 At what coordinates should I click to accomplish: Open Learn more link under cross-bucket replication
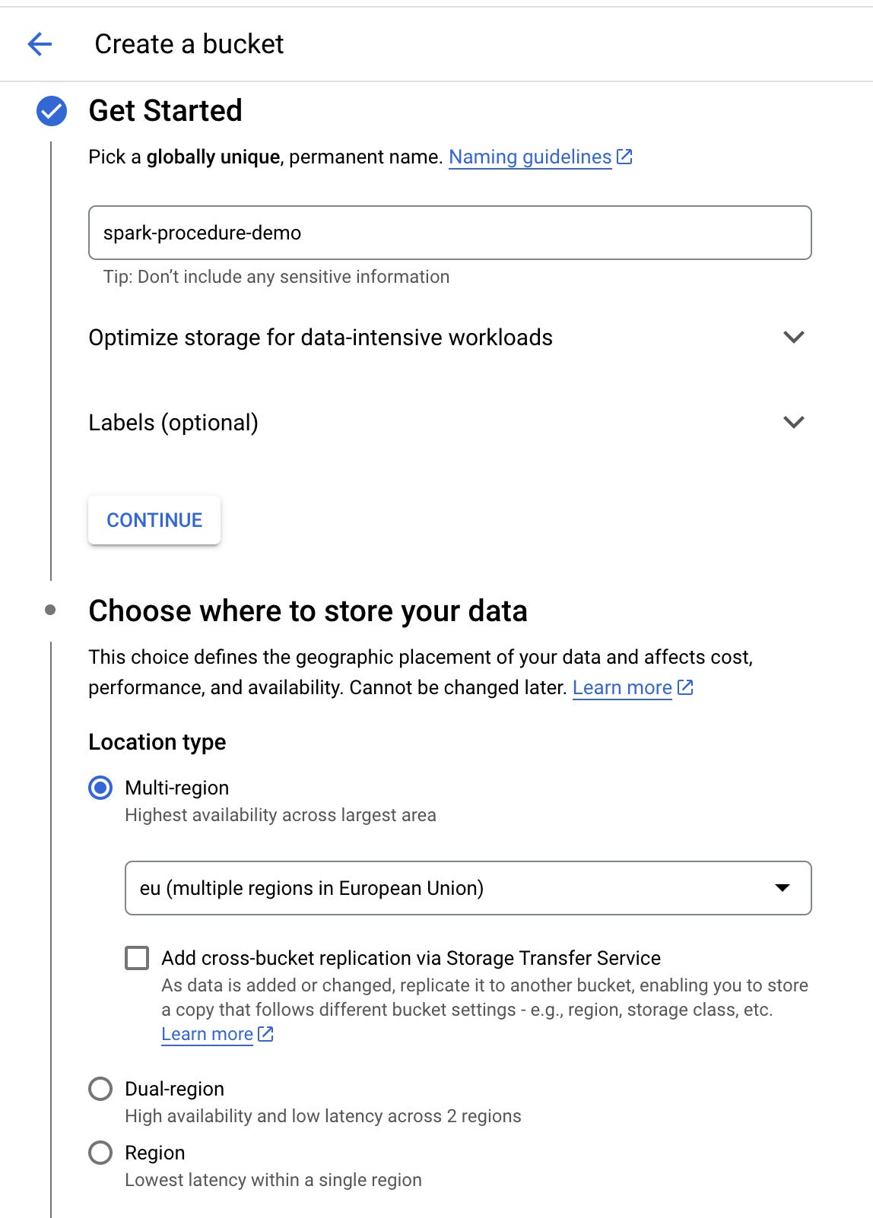point(207,1034)
